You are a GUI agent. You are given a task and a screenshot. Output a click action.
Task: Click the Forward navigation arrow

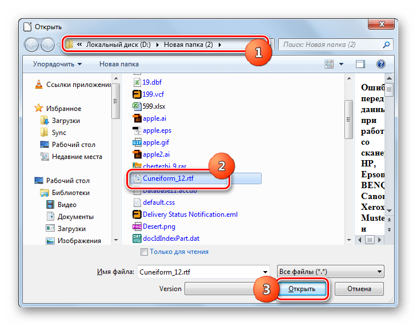pos(47,45)
